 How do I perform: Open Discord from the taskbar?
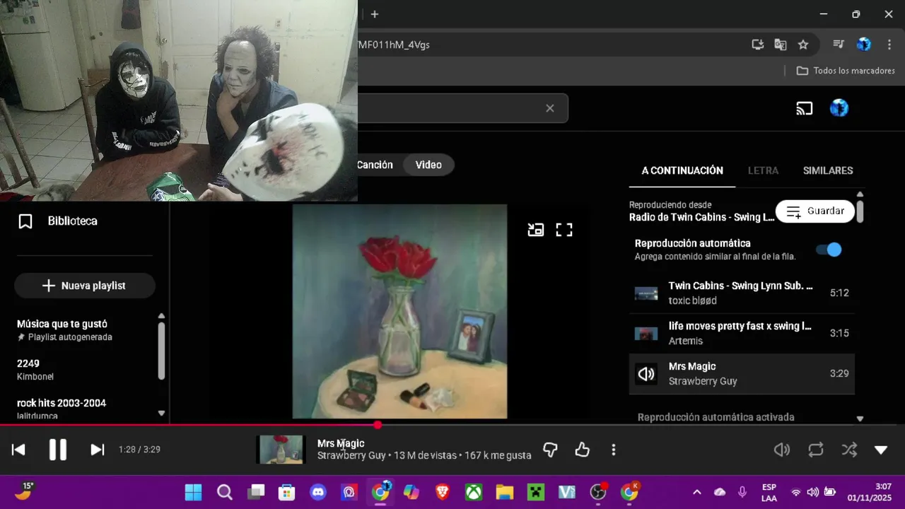pyautogui.click(x=317, y=492)
